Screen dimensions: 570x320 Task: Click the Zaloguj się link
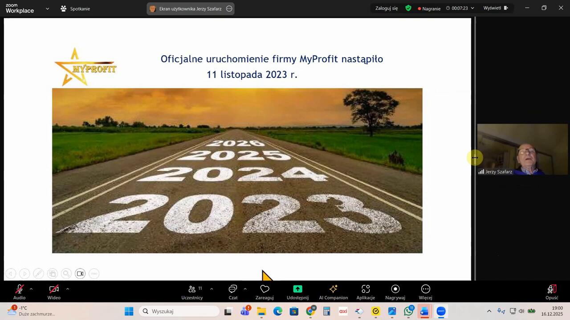tap(386, 8)
